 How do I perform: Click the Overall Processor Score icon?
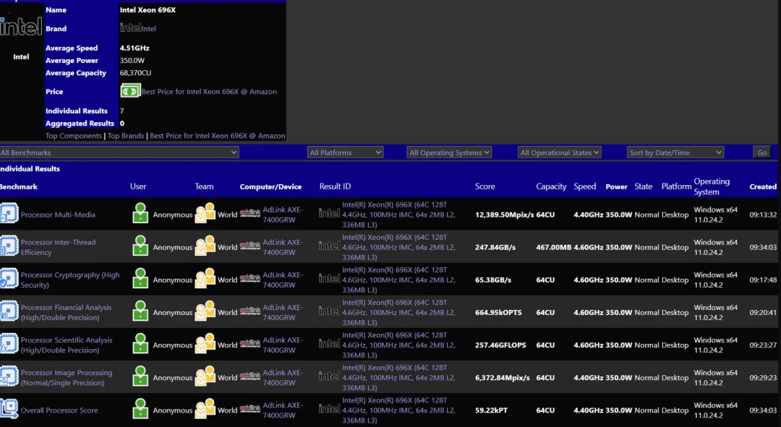pos(9,410)
